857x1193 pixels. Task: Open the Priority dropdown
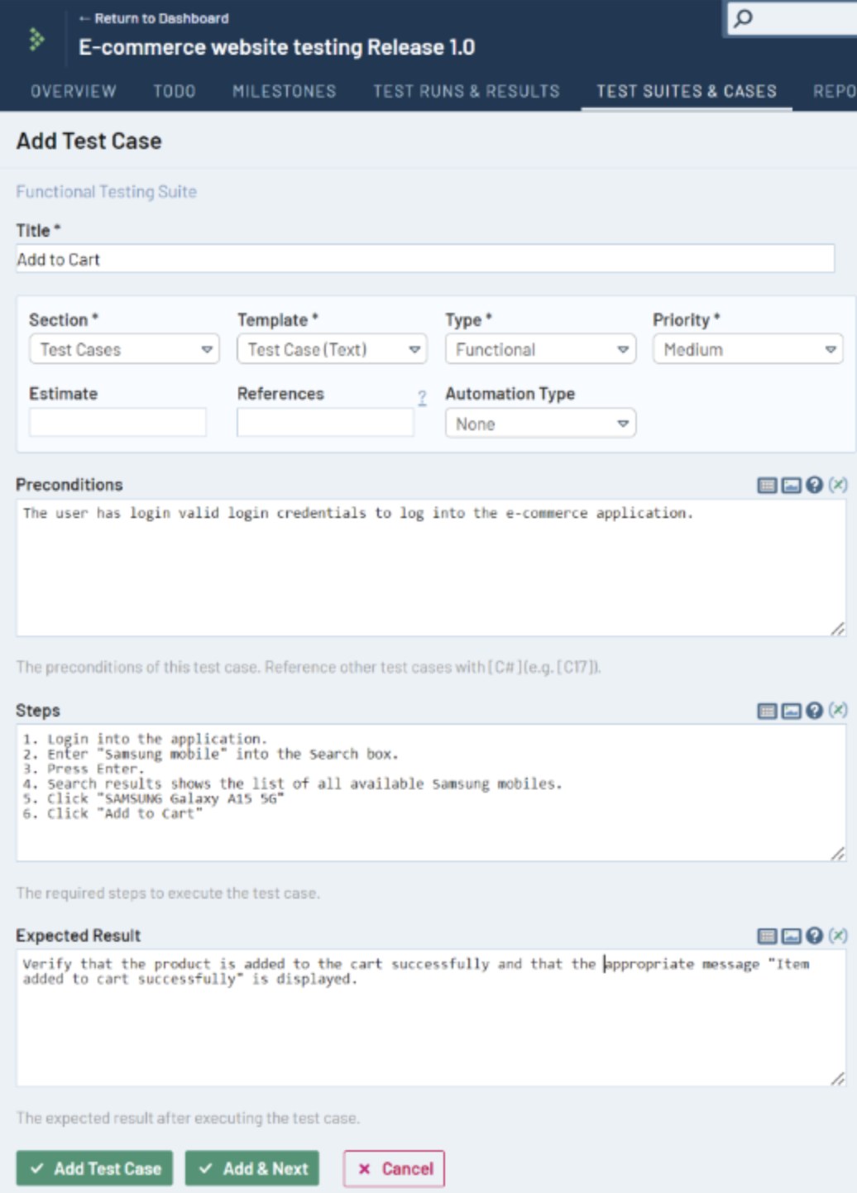coord(748,350)
